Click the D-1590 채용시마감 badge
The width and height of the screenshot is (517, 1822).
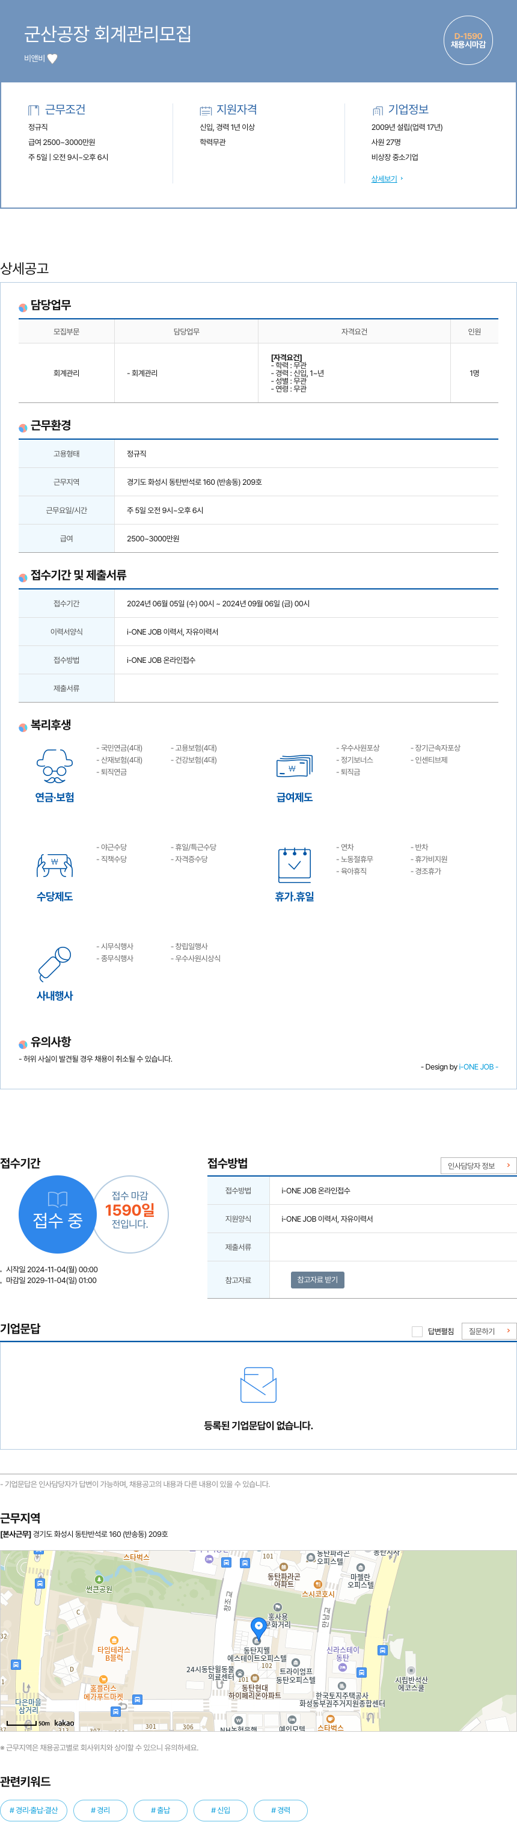tap(468, 40)
